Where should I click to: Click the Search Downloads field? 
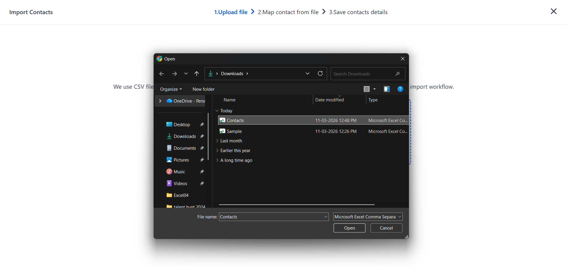point(363,74)
